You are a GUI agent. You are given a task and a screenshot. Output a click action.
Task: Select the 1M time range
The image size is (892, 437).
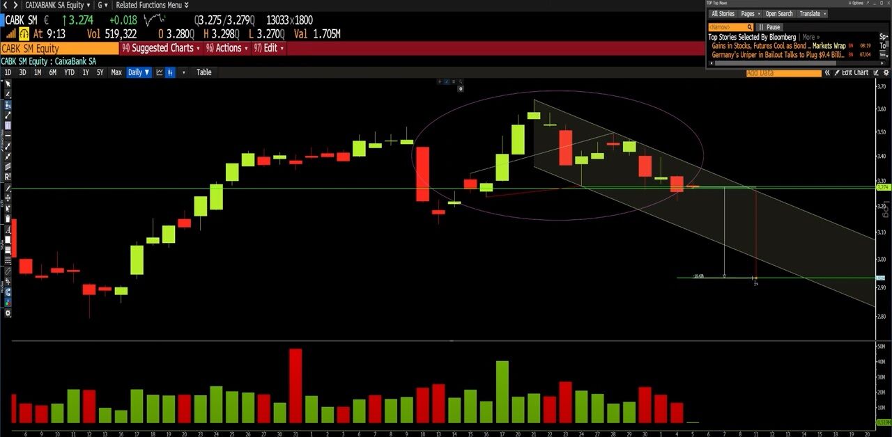38,72
